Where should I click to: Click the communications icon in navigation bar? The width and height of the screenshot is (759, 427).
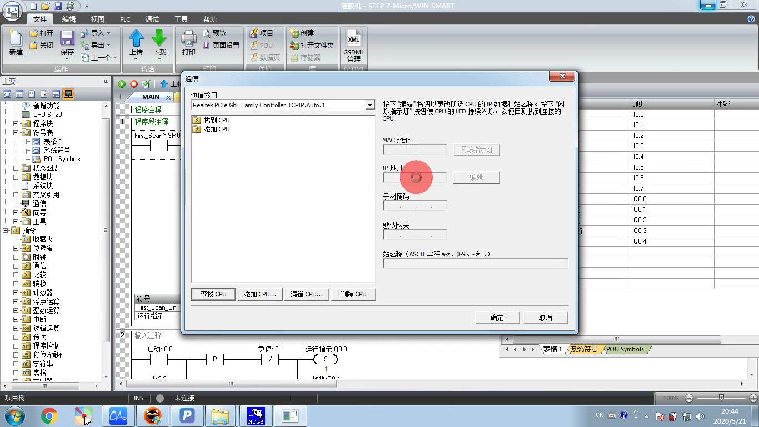pyautogui.click(x=68, y=94)
